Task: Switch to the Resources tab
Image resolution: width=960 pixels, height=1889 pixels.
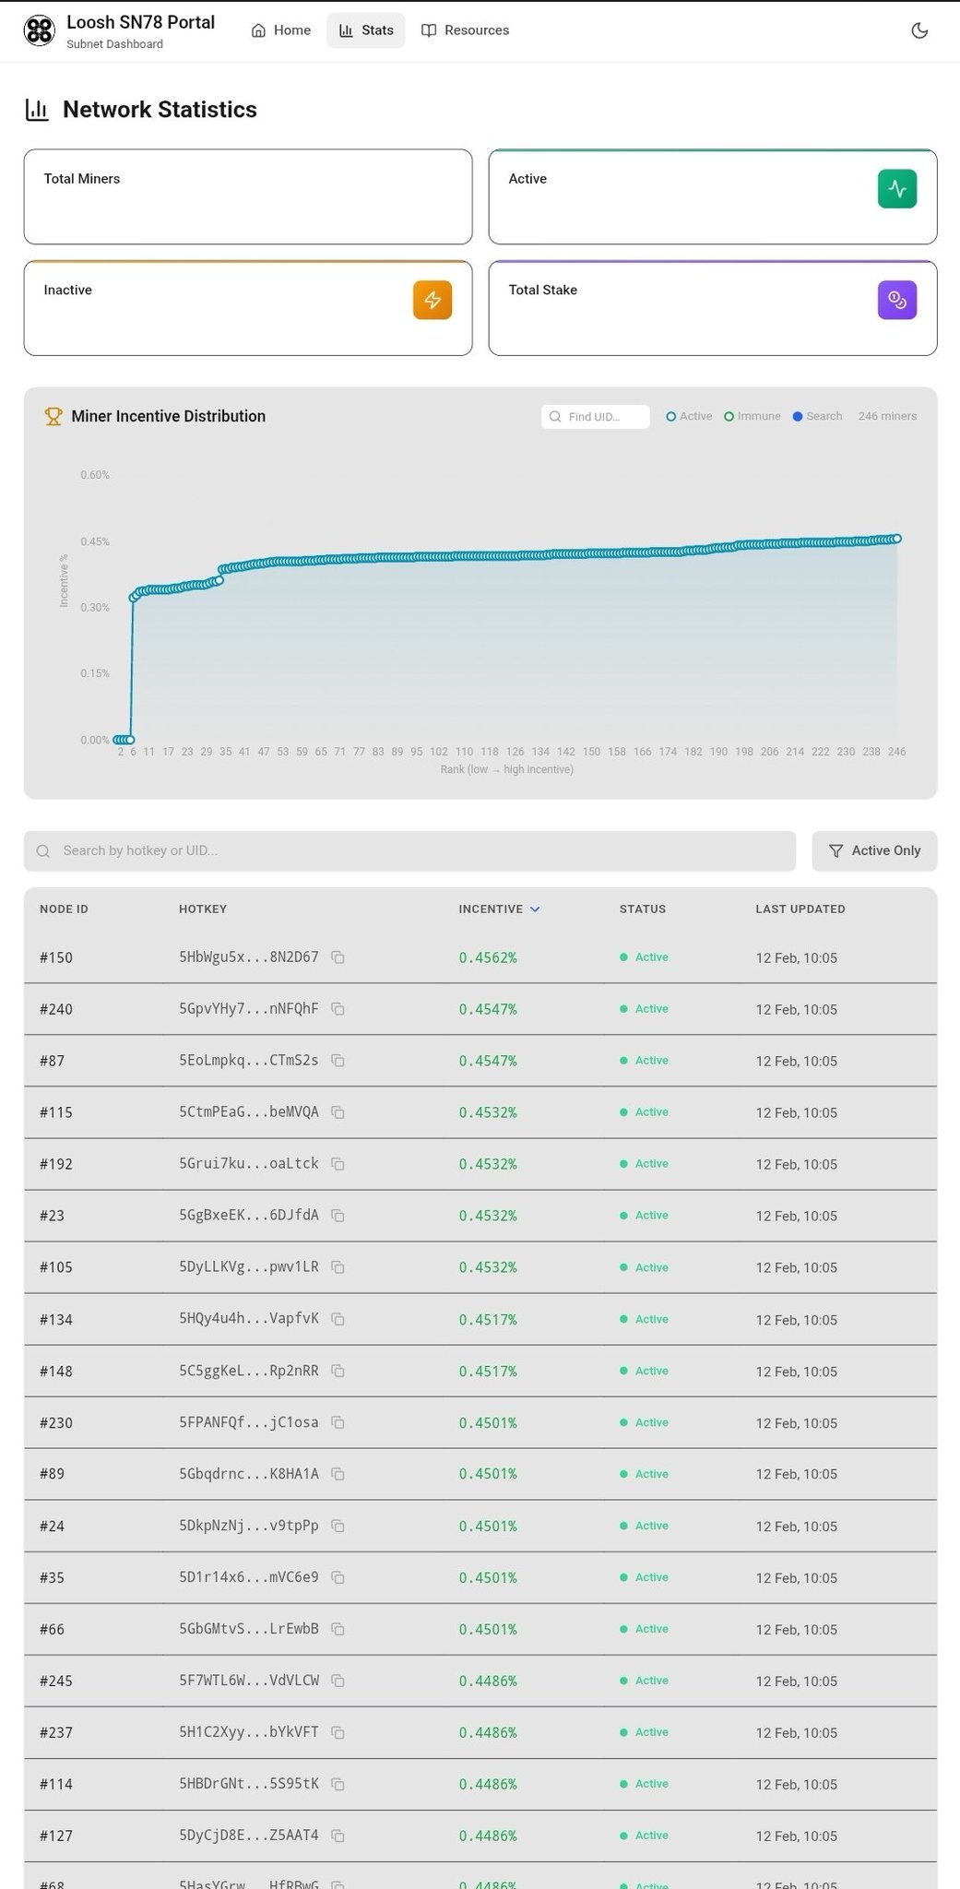Action: pyautogui.click(x=465, y=30)
